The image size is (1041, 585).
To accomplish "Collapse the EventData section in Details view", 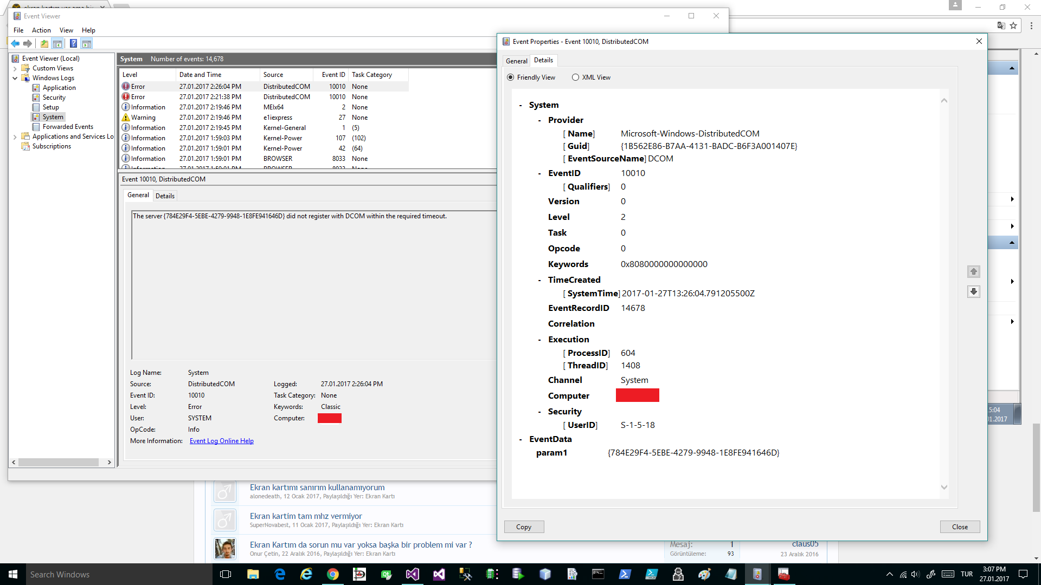I will (x=520, y=440).
